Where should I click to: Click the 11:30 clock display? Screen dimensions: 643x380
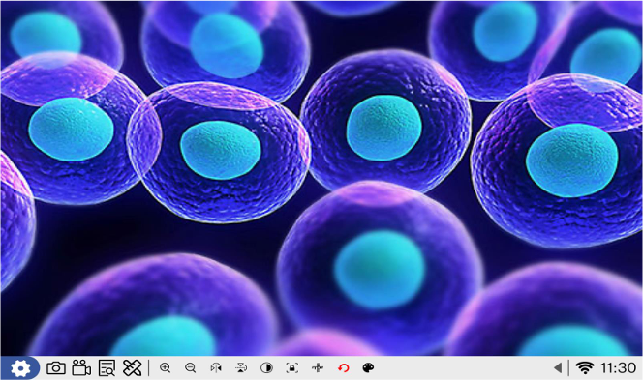click(x=618, y=367)
